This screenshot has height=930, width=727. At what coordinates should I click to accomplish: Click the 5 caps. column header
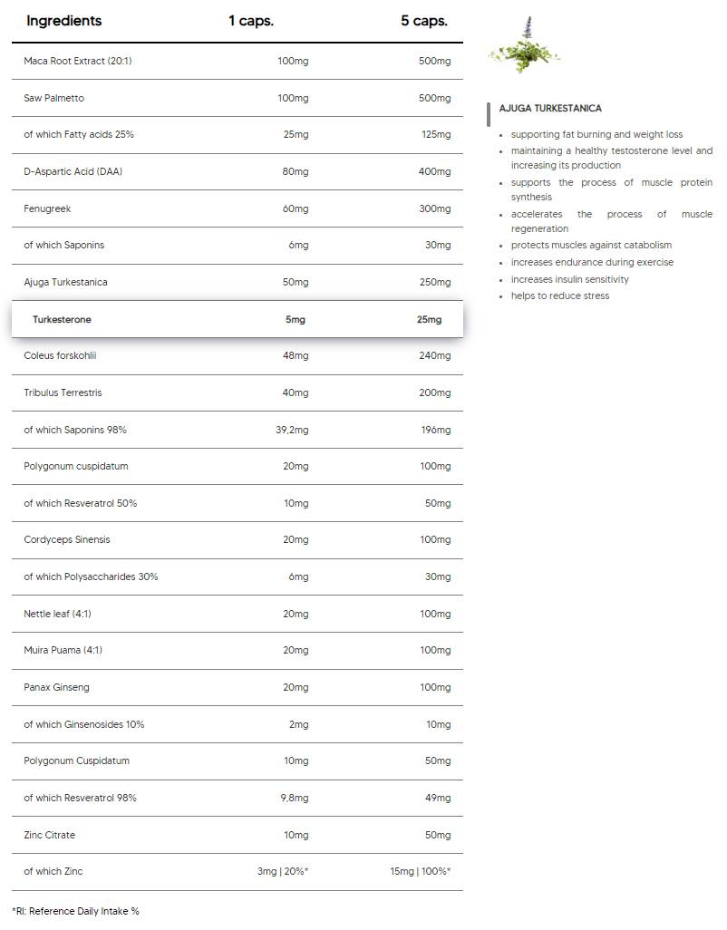pyautogui.click(x=424, y=21)
